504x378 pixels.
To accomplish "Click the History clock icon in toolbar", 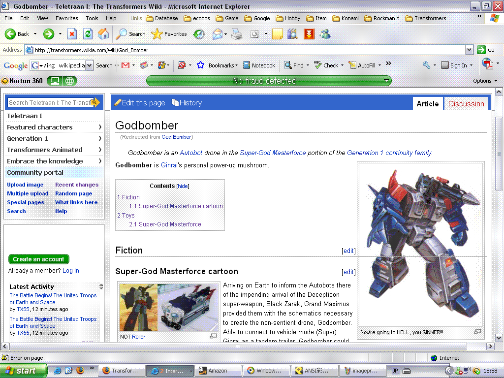I will coord(199,34).
